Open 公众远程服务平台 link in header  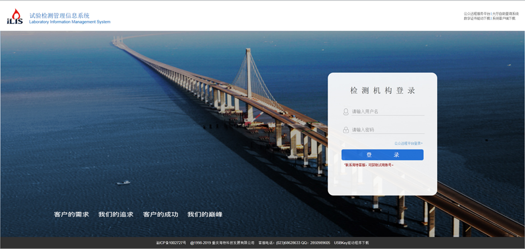pyautogui.click(x=477, y=14)
